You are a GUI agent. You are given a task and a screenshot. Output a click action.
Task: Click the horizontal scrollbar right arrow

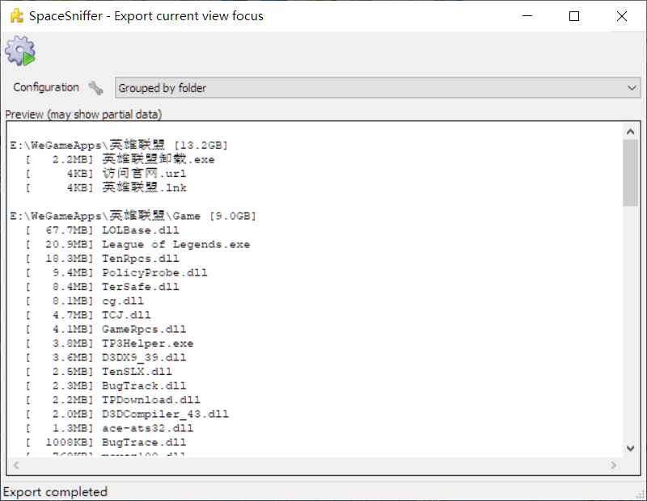(614, 465)
